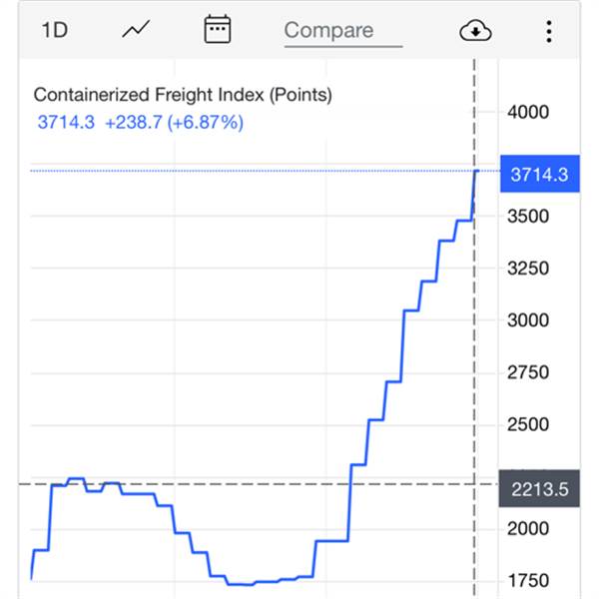This screenshot has width=599, height=599.
Task: Click the 2750 axis label
Action: tap(528, 372)
